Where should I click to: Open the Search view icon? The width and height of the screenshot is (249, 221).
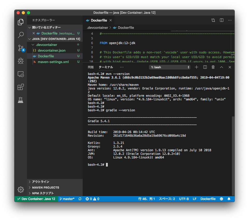click(x=21, y=35)
